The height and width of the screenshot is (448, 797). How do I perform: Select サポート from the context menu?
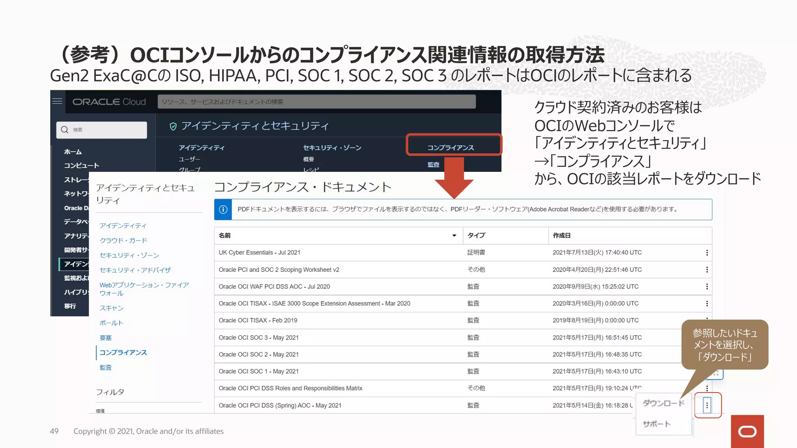pyautogui.click(x=657, y=424)
